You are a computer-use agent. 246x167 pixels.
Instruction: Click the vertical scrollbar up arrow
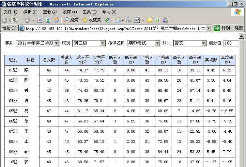click(x=242, y=36)
